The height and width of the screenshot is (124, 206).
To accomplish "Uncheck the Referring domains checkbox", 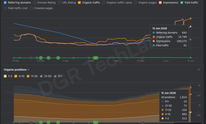I will click(x=5, y=3).
